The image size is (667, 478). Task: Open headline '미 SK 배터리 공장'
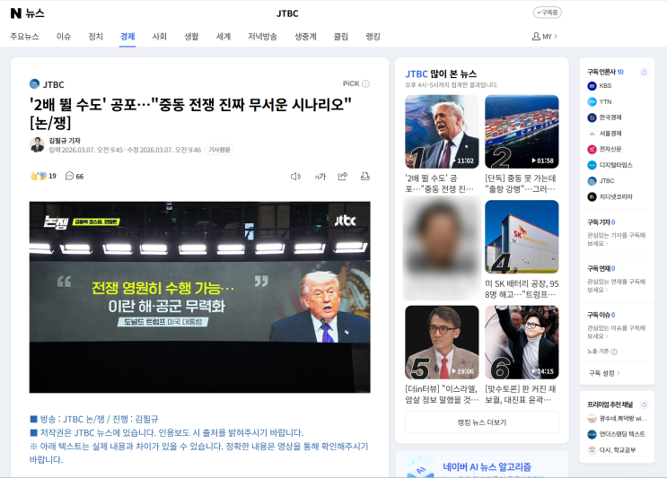(x=522, y=289)
